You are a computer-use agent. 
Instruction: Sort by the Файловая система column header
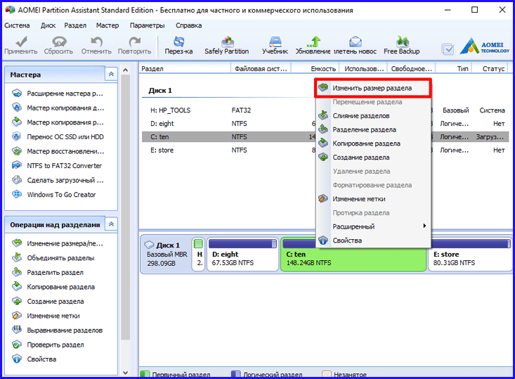(261, 68)
